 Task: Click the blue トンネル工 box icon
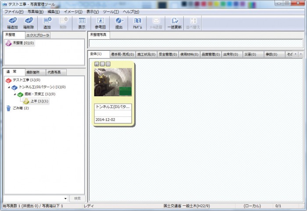(14, 88)
